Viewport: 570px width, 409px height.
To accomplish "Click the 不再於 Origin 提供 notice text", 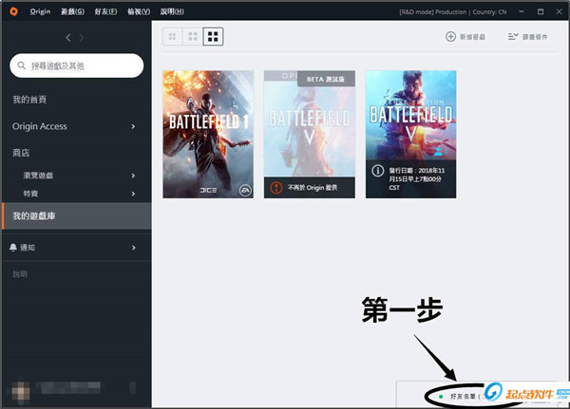I will 313,188.
